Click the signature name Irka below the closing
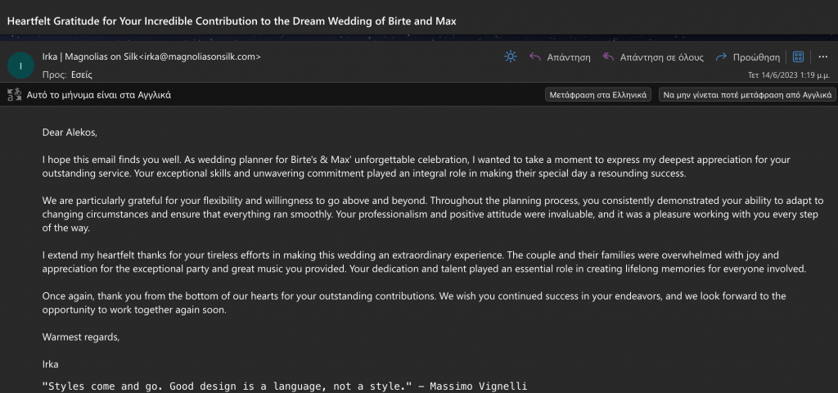The height and width of the screenshot is (393, 838). click(50, 364)
